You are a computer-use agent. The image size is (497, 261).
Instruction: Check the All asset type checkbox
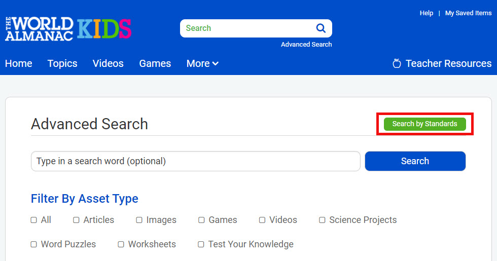click(x=34, y=220)
